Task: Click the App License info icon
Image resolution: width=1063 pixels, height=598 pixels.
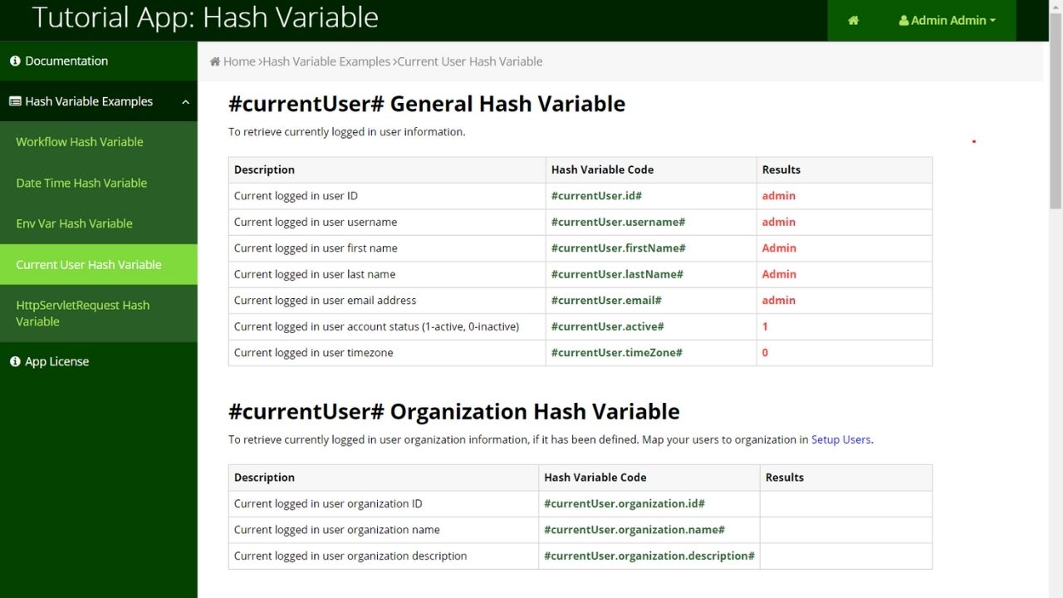Action: click(15, 361)
